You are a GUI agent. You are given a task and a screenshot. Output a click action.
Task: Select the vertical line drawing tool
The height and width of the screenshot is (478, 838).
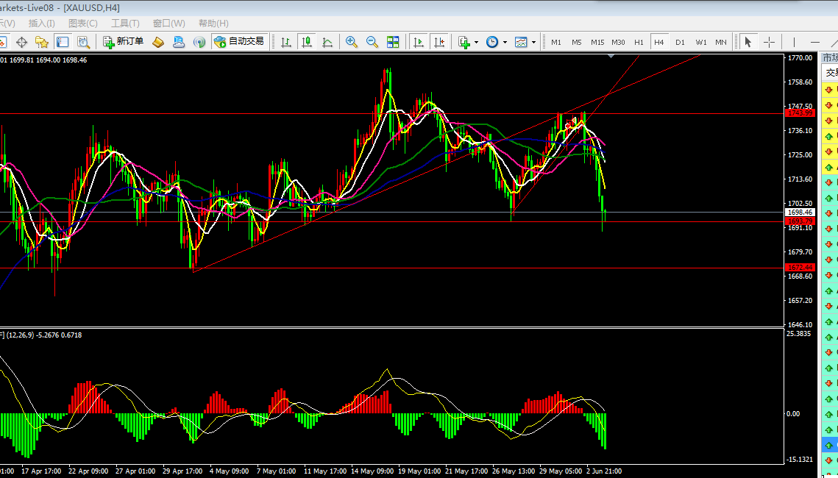pos(794,42)
